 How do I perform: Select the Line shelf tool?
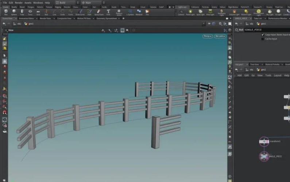tap(54, 12)
